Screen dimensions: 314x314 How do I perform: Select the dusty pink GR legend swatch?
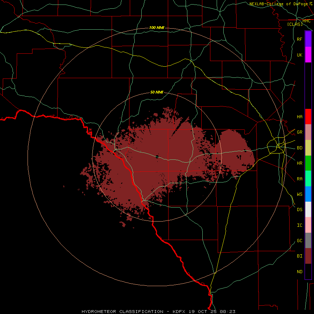tap(308, 132)
